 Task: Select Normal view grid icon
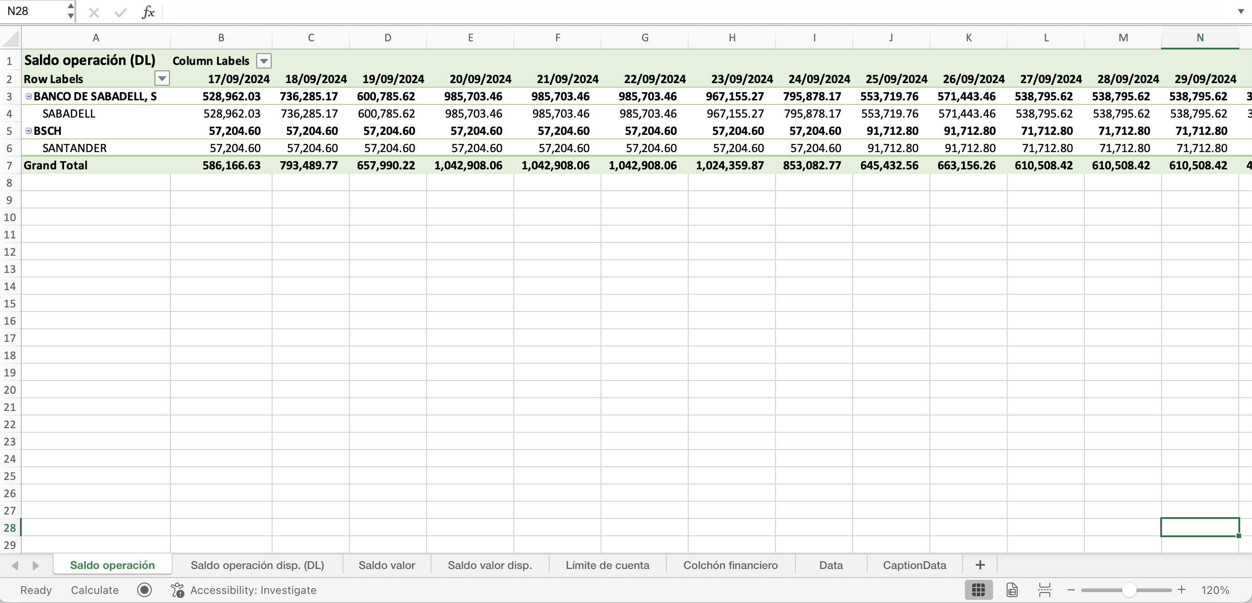978,590
